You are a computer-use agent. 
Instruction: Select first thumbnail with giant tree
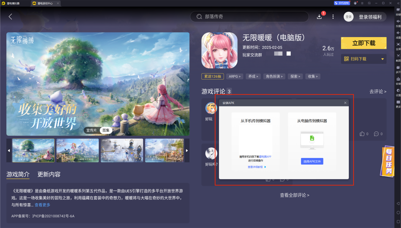[33, 150]
